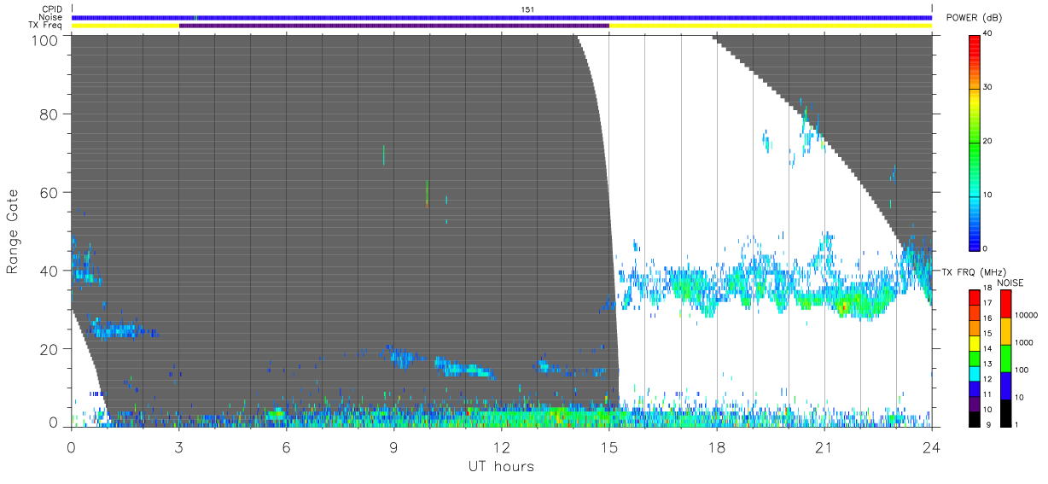Click the TX frequency color scale bar
The width and height of the screenshot is (1048, 484).
click(975, 358)
